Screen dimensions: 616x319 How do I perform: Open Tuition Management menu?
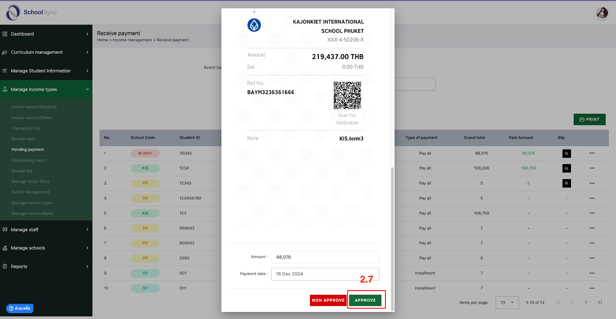pos(30,192)
